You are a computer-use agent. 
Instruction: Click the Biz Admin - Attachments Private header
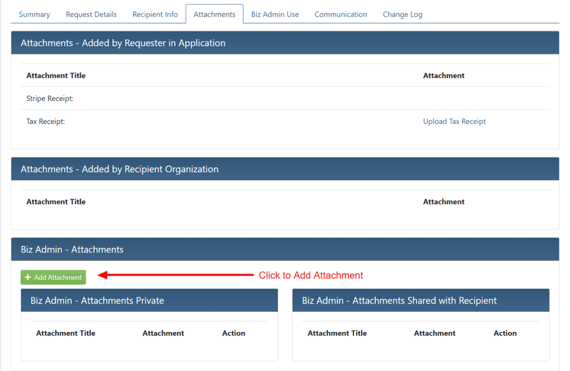97,301
